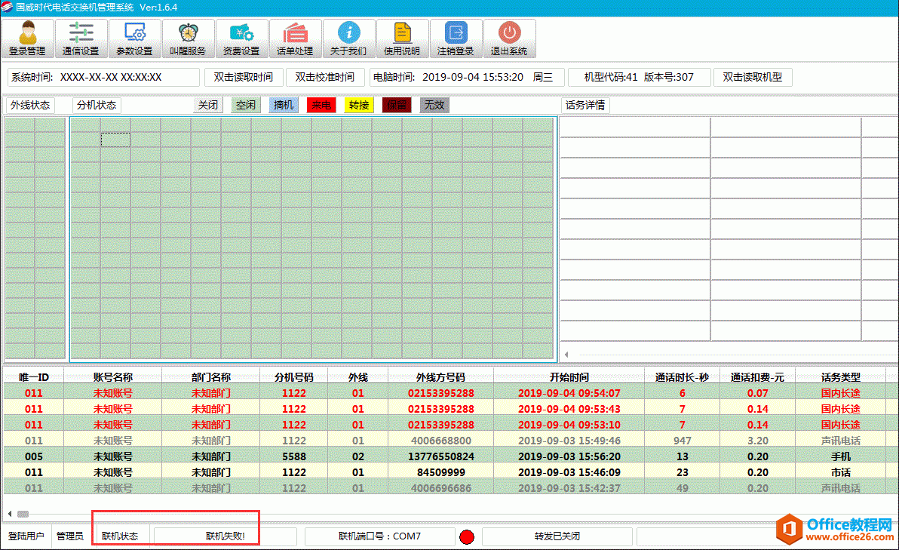Click 话务详情 panel scroll left arrow

tap(566, 355)
